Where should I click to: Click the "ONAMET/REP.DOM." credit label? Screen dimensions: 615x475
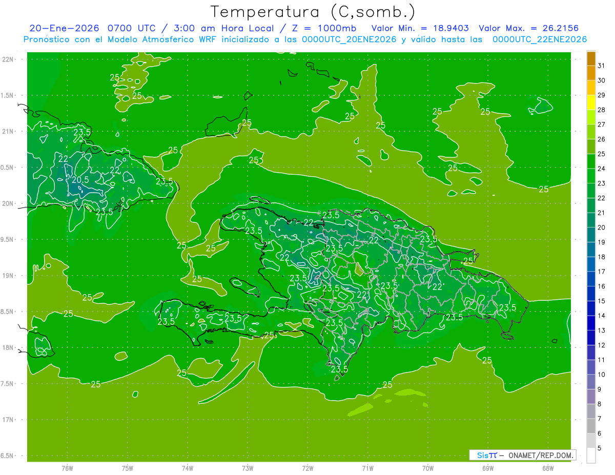pyautogui.click(x=541, y=455)
